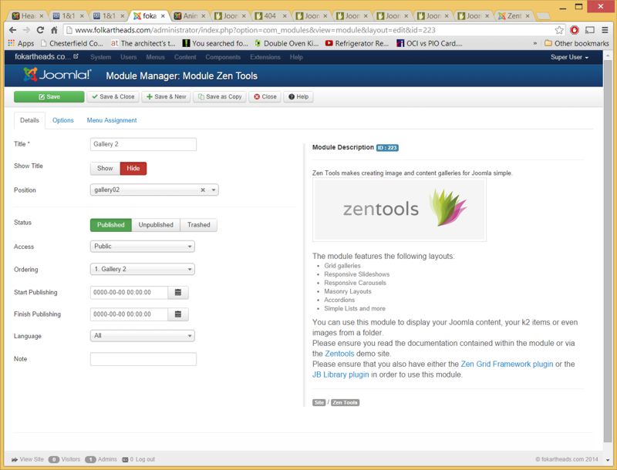Click the Help toolbar button
The image size is (617, 470).
(298, 96)
